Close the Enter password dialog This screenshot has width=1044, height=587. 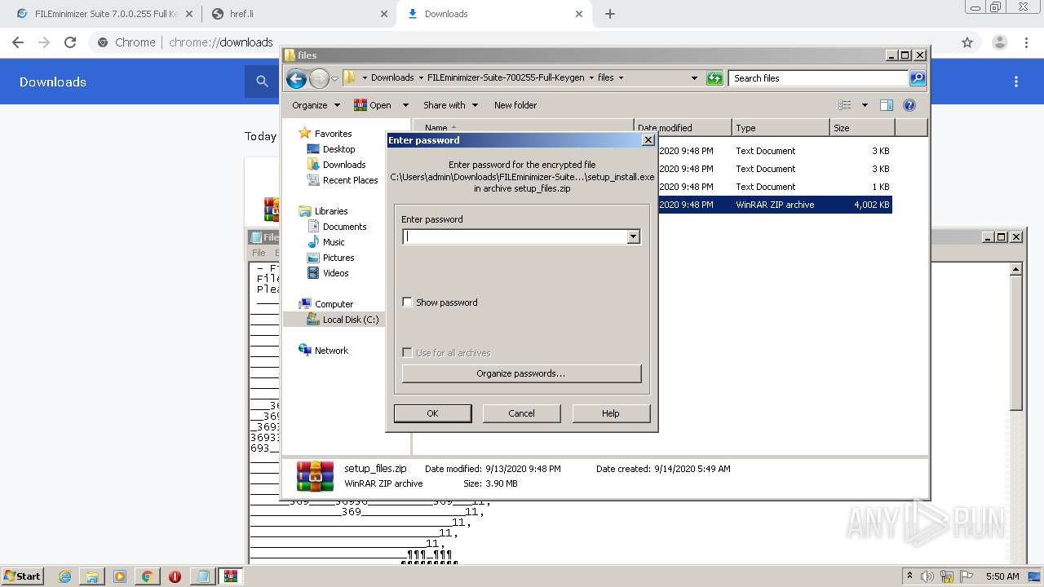(648, 140)
